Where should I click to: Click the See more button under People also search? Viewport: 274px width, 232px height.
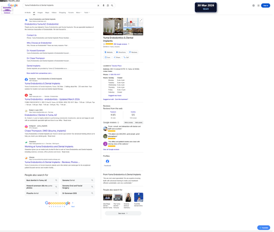click(123, 213)
